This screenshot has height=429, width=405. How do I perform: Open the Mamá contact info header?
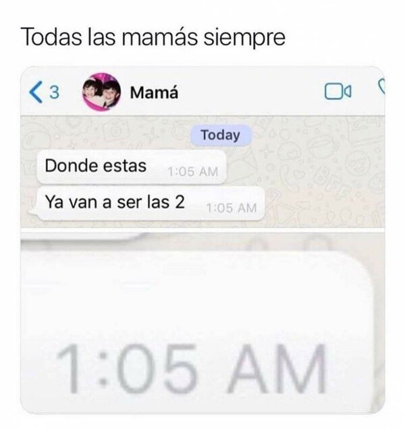click(154, 92)
